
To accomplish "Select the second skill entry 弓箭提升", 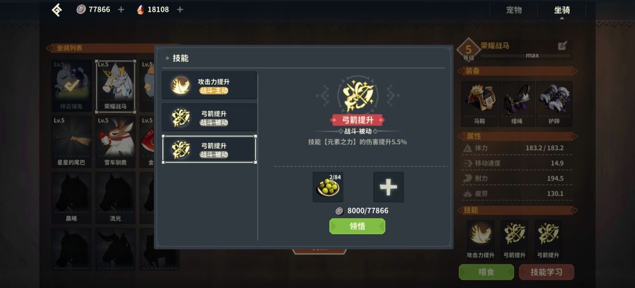I will [209, 117].
